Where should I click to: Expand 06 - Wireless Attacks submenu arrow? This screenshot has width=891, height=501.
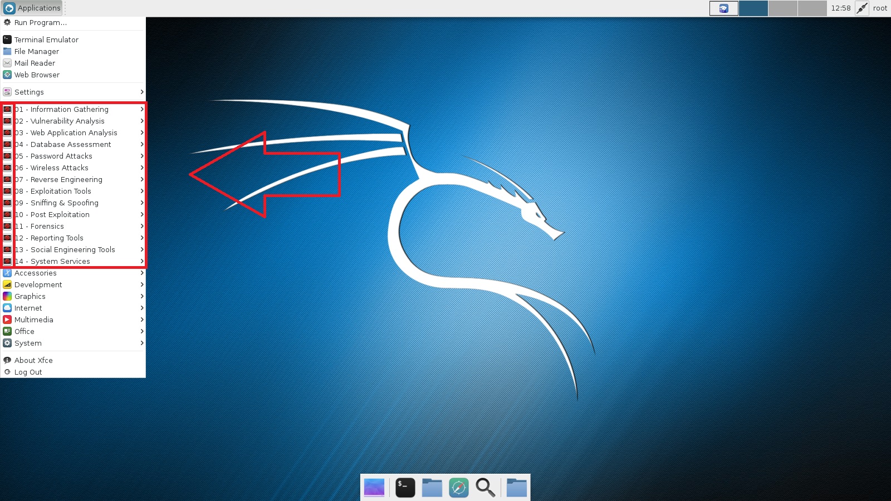click(142, 168)
